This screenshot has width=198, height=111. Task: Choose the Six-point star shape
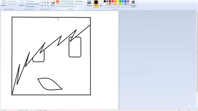point(65,6)
